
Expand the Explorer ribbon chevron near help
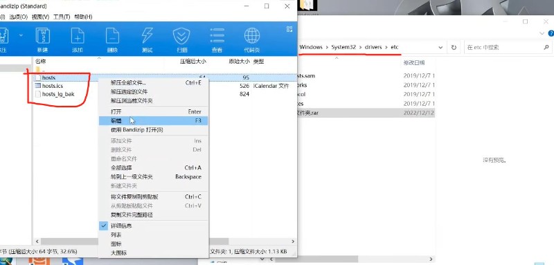point(543,33)
